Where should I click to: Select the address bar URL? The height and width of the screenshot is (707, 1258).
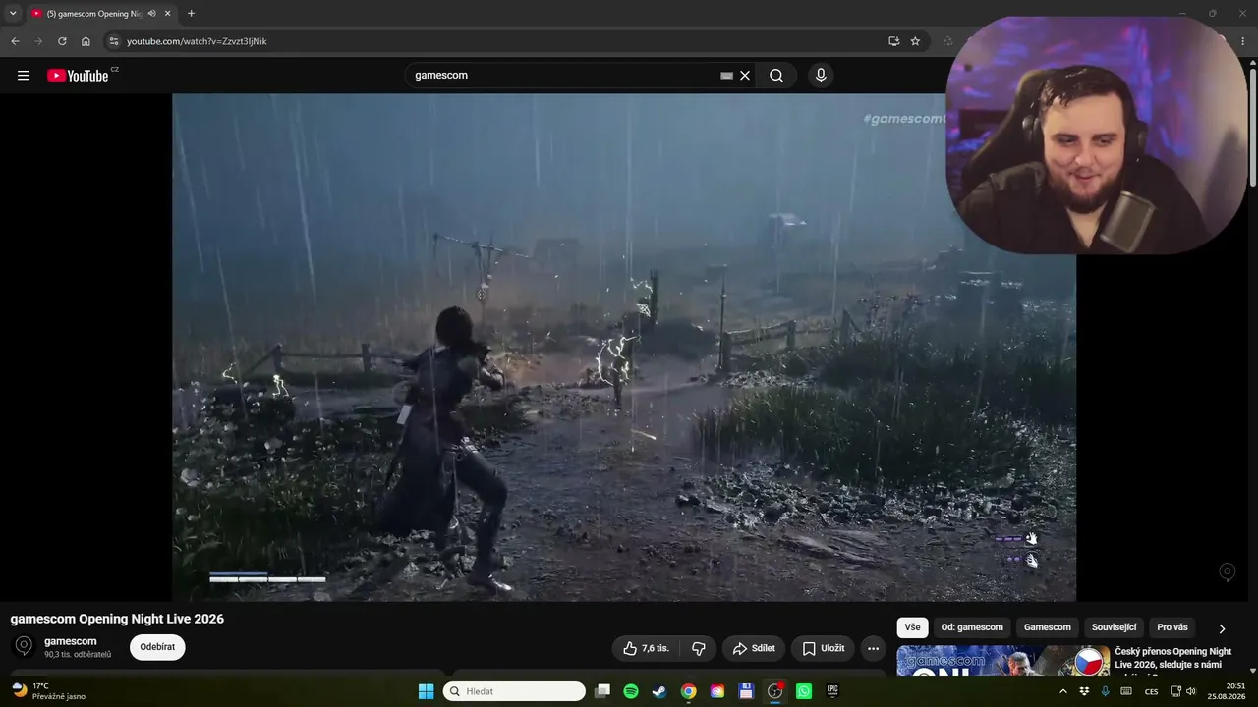[x=197, y=41]
